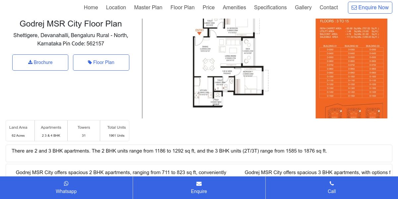Image resolution: width=398 pixels, height=199 pixels.
Task: Click the Shettigere, Devanahalli address text
Action: tap(71, 39)
